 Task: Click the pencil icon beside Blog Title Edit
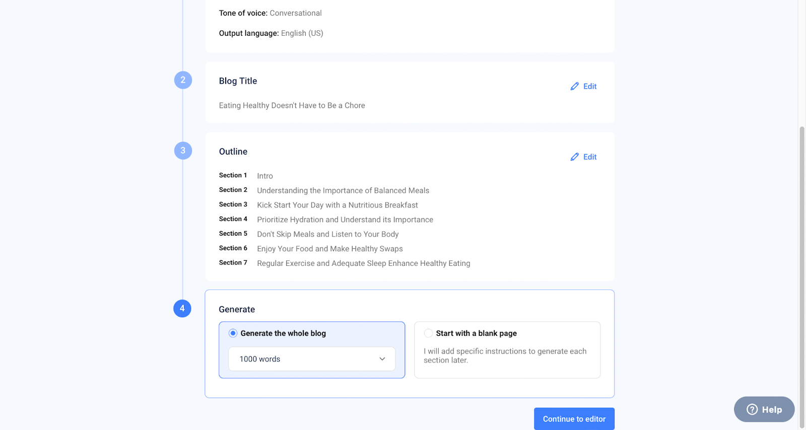click(x=574, y=87)
